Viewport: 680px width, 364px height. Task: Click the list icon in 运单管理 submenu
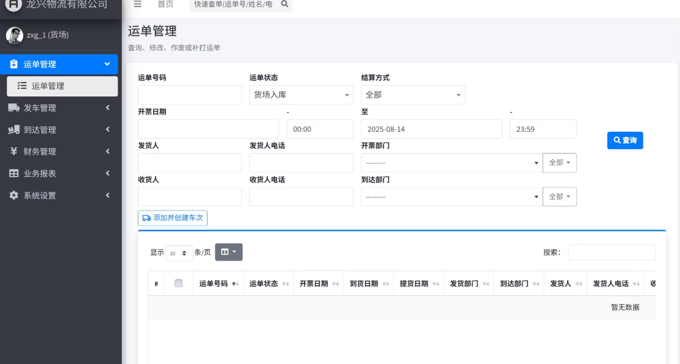pyautogui.click(x=22, y=86)
